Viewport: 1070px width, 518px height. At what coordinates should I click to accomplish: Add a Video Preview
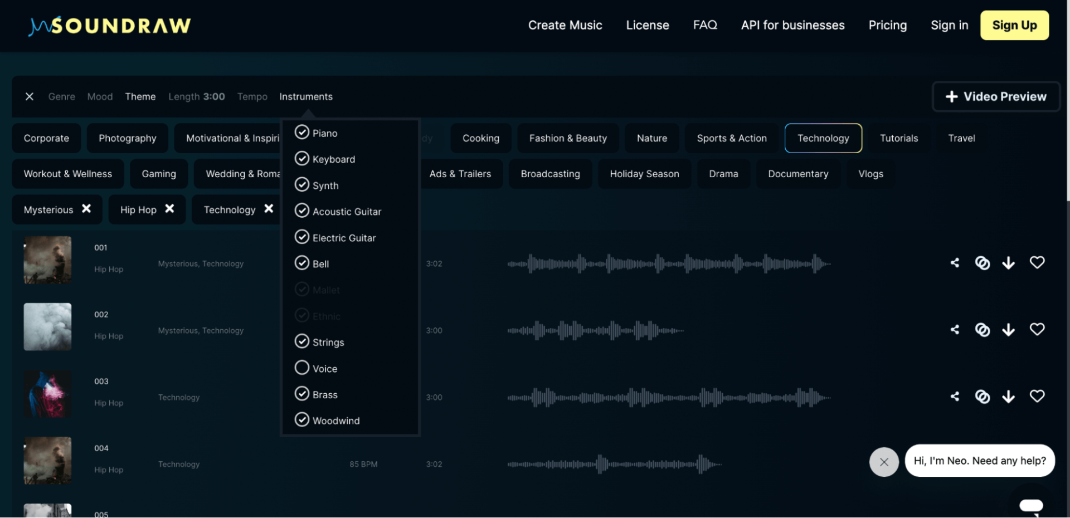995,97
